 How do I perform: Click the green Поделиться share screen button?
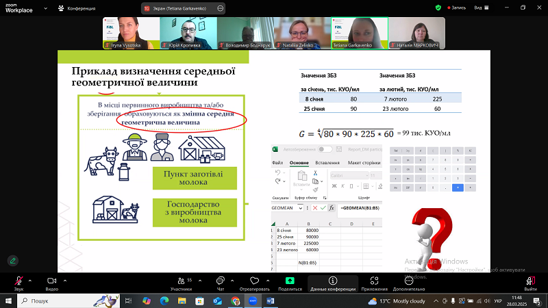[290, 283]
